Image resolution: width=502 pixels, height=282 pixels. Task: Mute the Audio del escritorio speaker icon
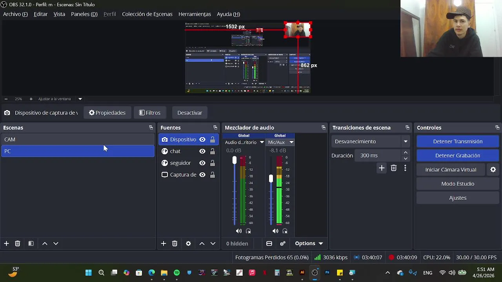(239, 231)
